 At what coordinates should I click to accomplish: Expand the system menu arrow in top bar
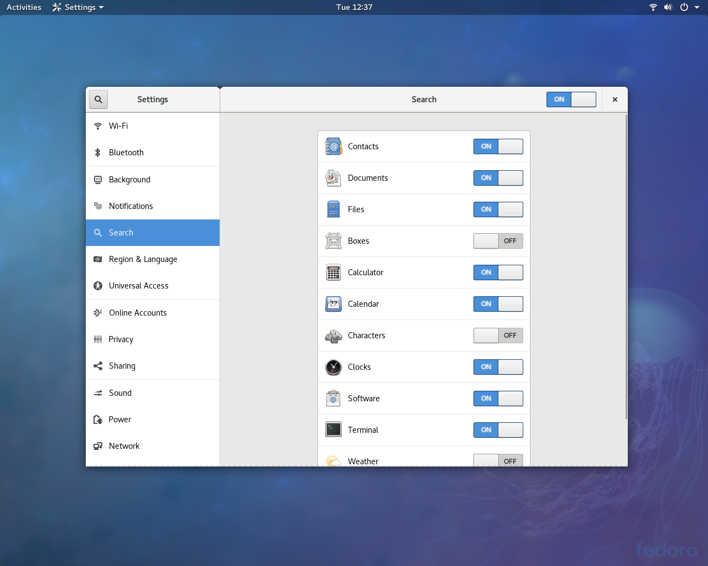click(697, 7)
